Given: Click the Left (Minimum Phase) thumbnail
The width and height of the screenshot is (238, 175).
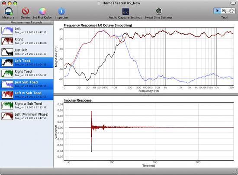Looking at the screenshot, I should 7,116.
